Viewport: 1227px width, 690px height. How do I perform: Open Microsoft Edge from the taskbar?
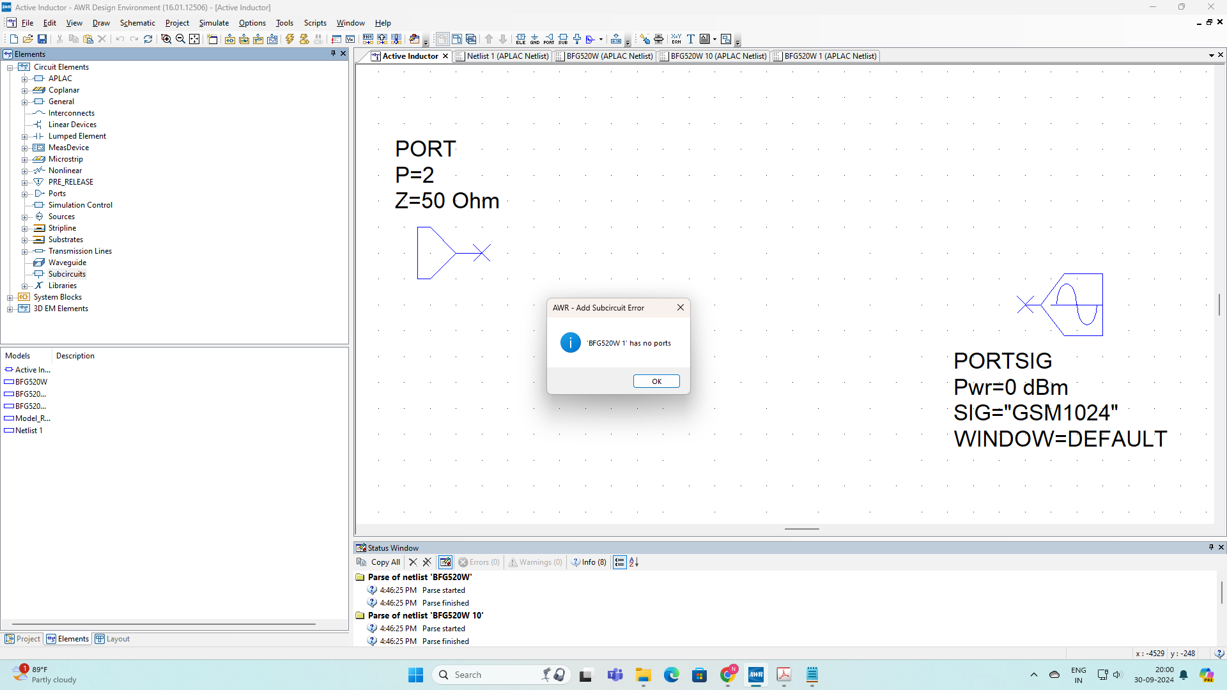tap(672, 675)
